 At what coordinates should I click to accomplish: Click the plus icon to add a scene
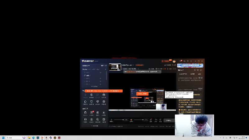[x=106, y=69]
